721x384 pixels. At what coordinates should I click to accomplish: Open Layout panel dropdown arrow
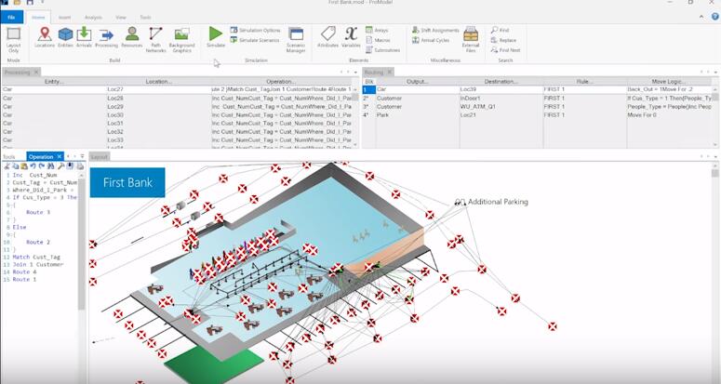click(715, 156)
